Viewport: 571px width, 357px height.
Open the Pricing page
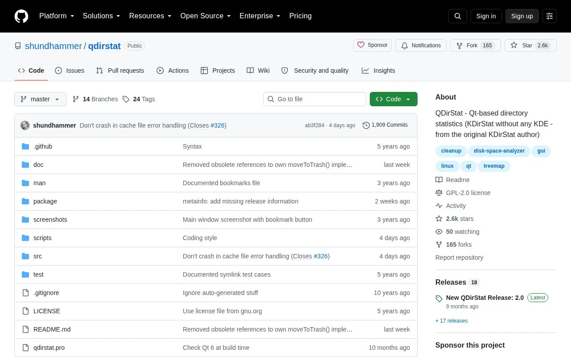pyautogui.click(x=300, y=16)
